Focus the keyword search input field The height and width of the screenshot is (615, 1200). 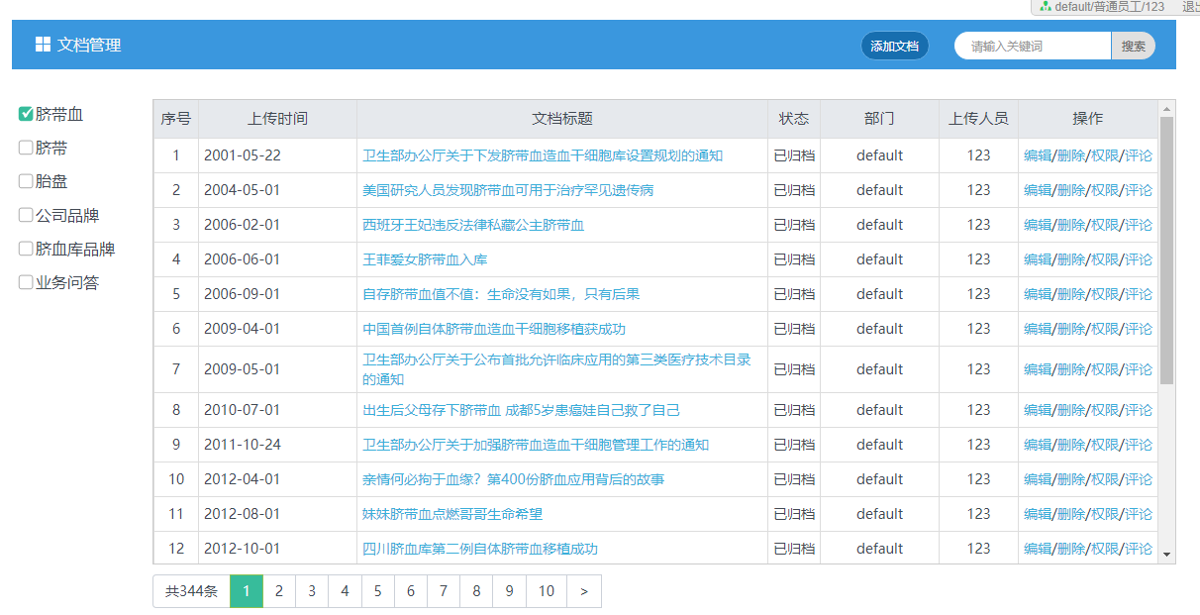tap(1032, 46)
